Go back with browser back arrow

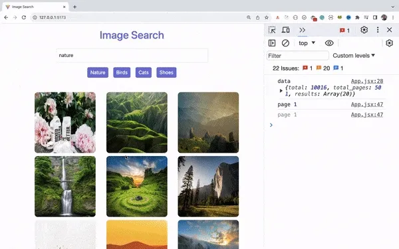[6, 17]
